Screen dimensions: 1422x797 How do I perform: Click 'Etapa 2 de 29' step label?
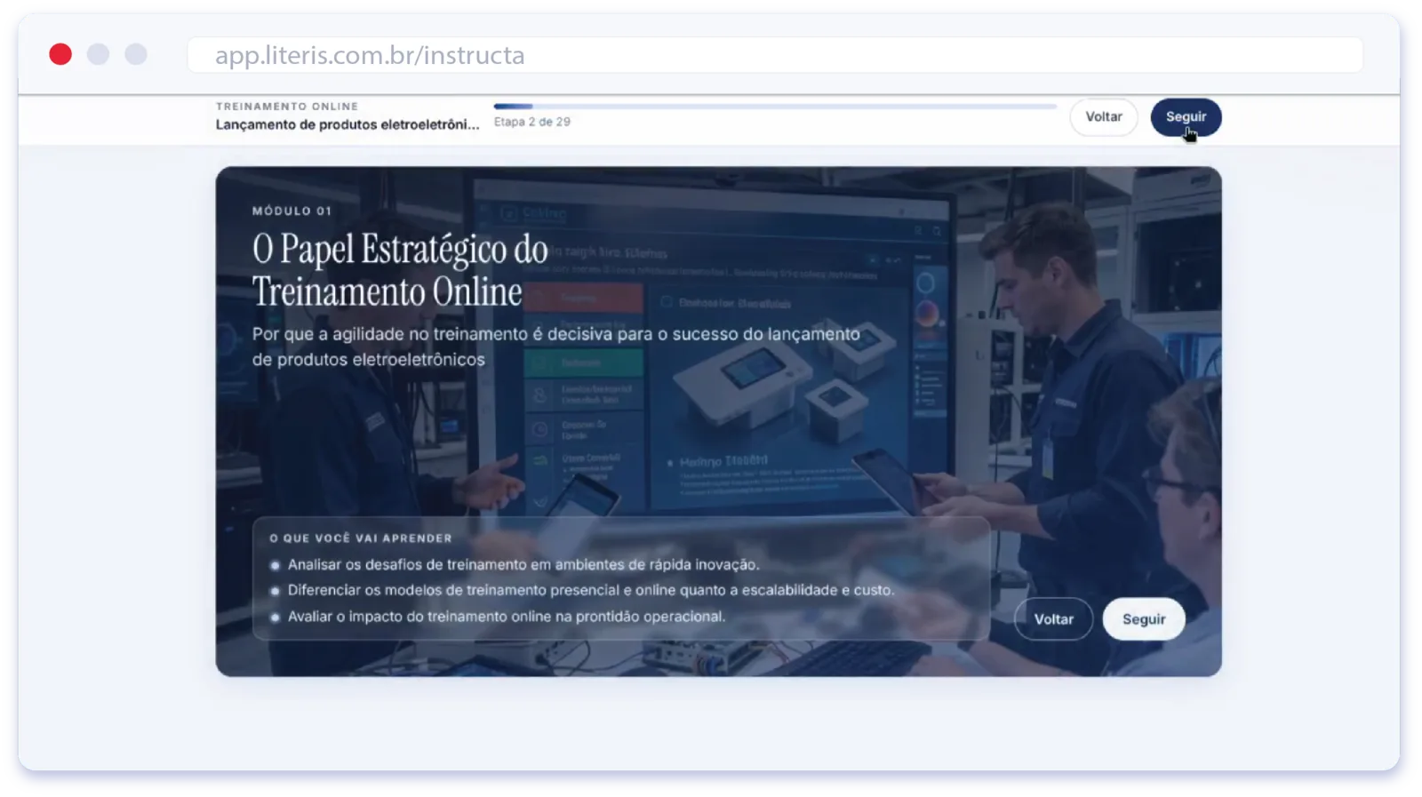532,122
